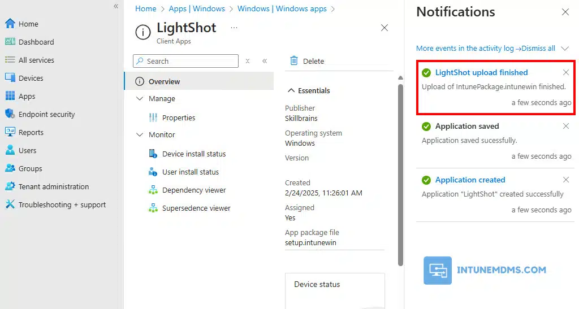This screenshot has height=309, width=579.
Task: Click the vertical scrollbar in overview pane
Action: coord(400,169)
